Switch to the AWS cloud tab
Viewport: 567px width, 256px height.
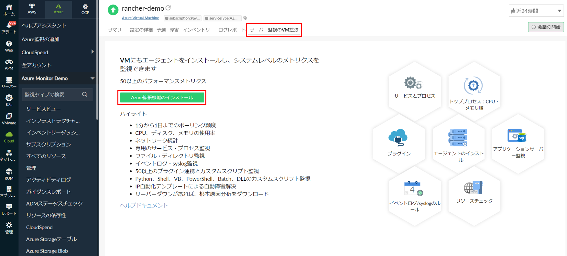coord(32,9)
